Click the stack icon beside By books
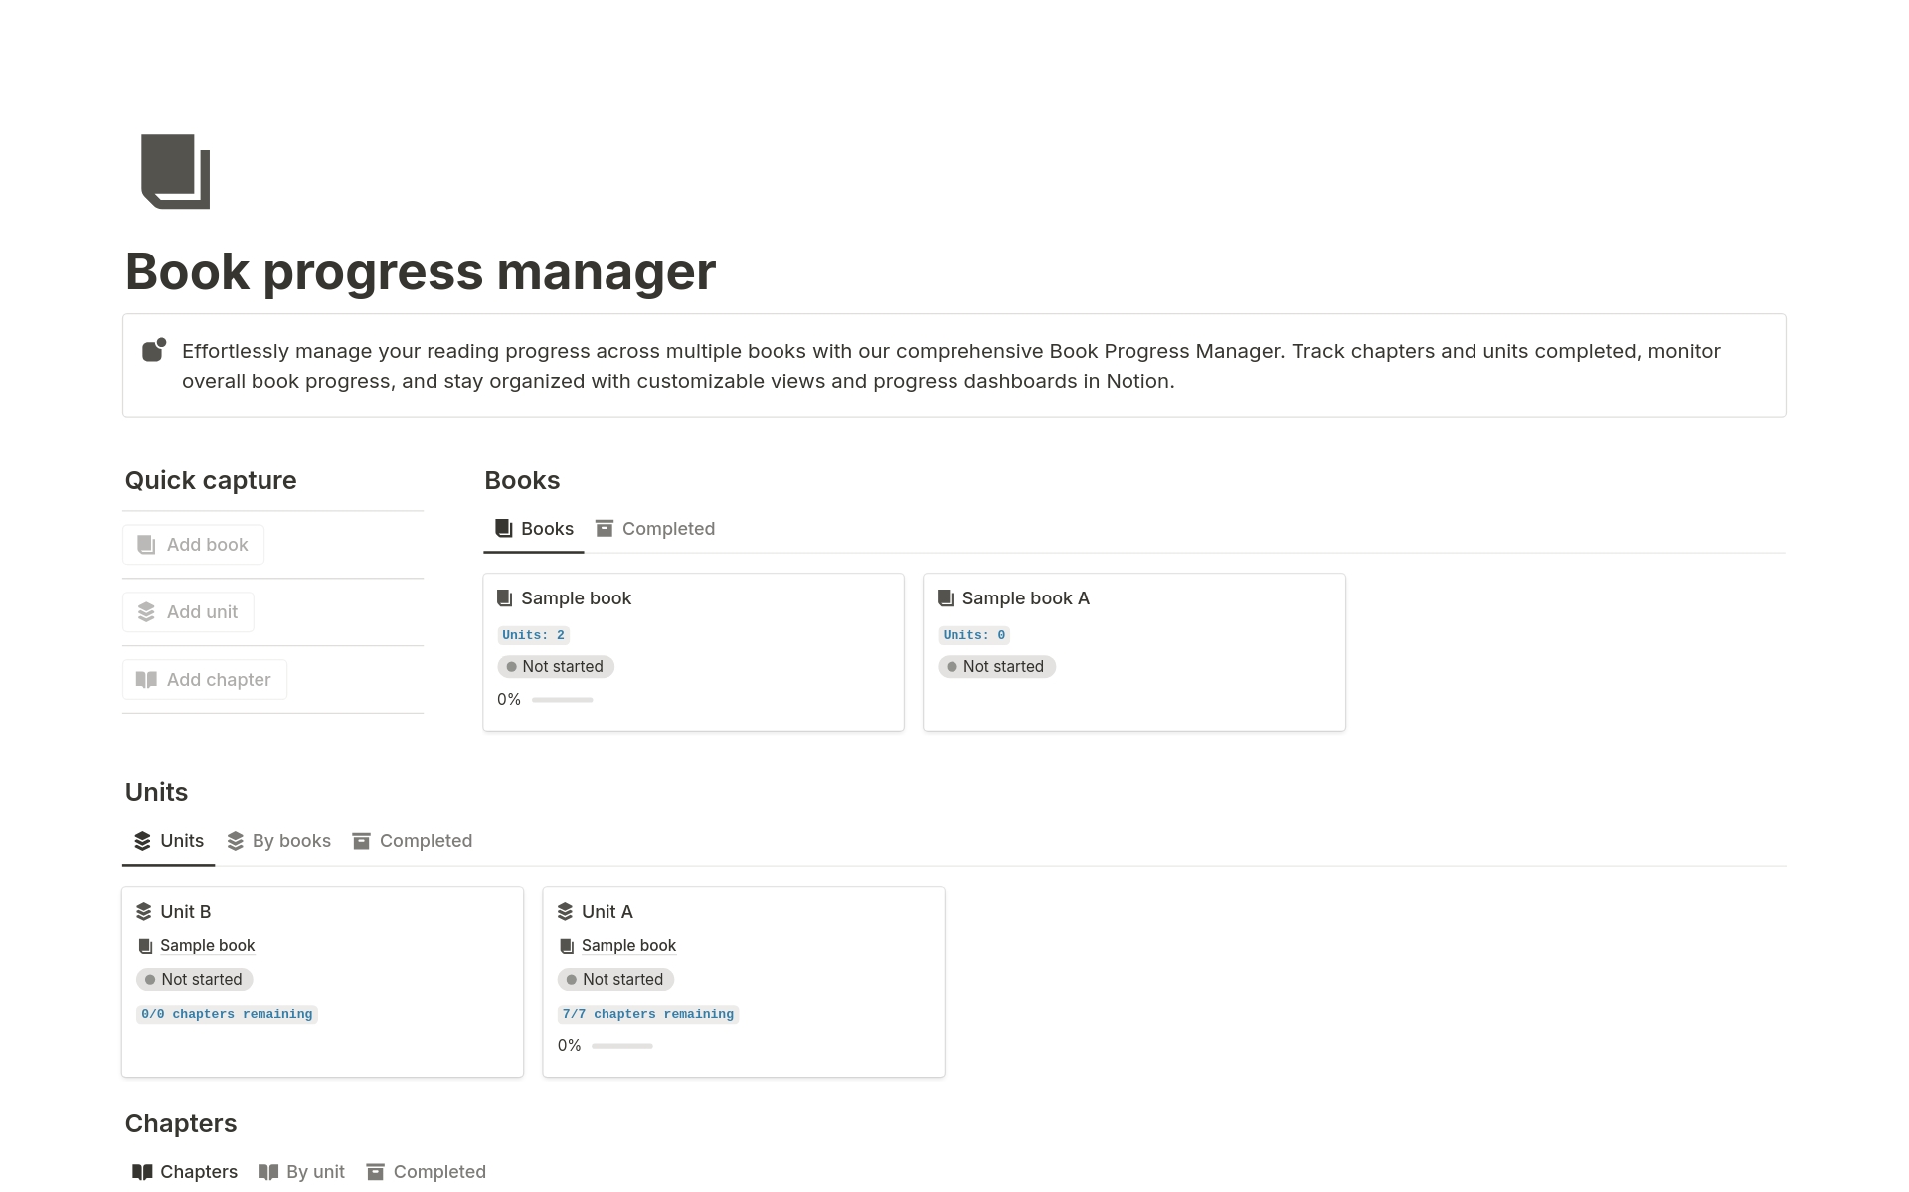 point(235,840)
